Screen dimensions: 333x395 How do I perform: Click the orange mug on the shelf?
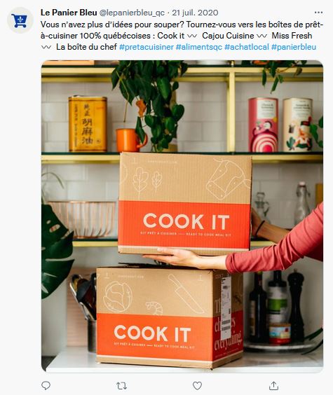[x=131, y=140]
